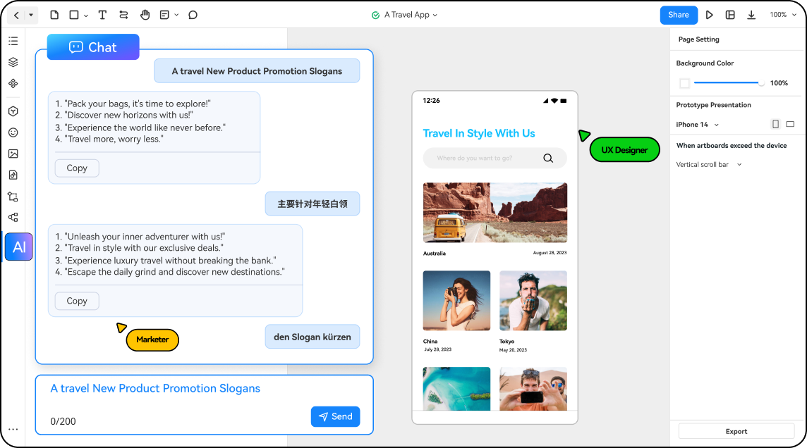Focus the slogan prompt input field
Screen dimensions: 807x448
[x=205, y=405]
